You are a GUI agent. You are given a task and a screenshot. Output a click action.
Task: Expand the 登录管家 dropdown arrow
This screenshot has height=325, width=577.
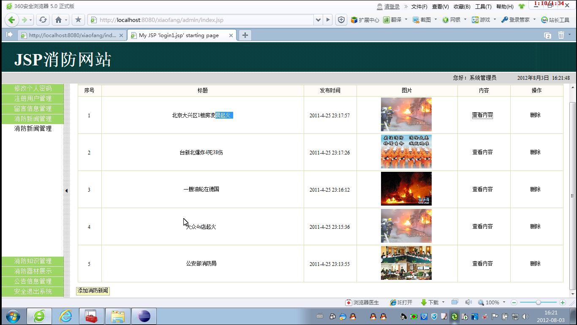point(534,19)
